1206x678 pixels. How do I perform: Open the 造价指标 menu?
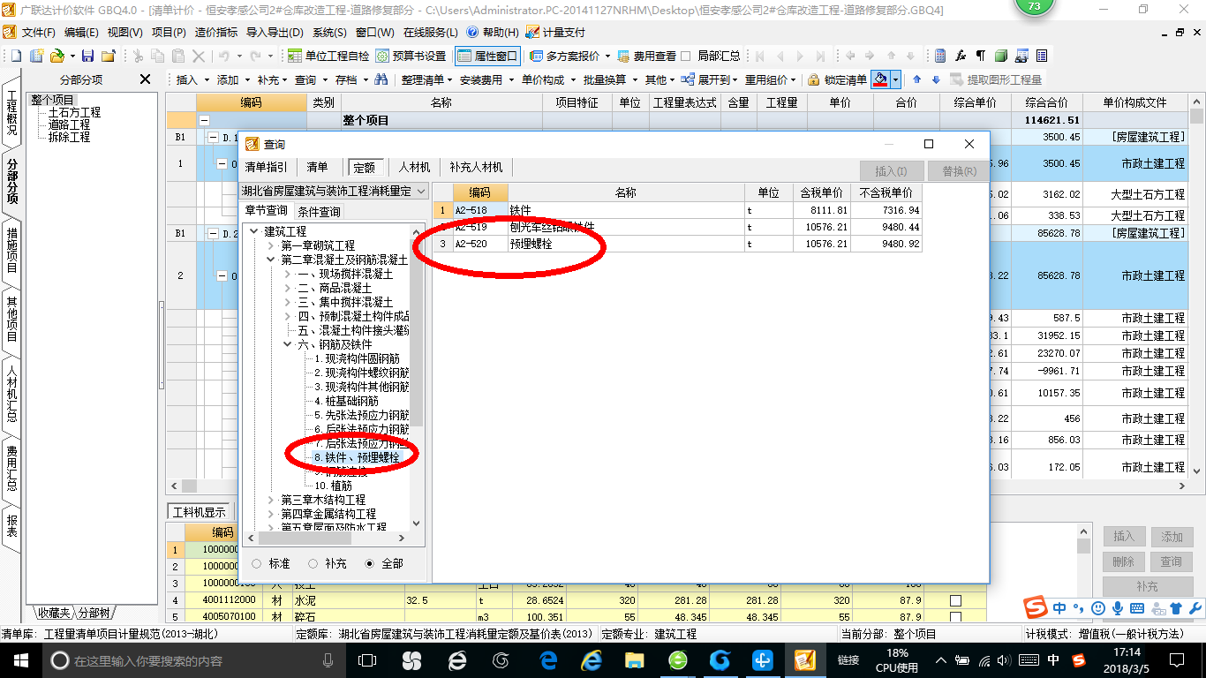tap(216, 32)
